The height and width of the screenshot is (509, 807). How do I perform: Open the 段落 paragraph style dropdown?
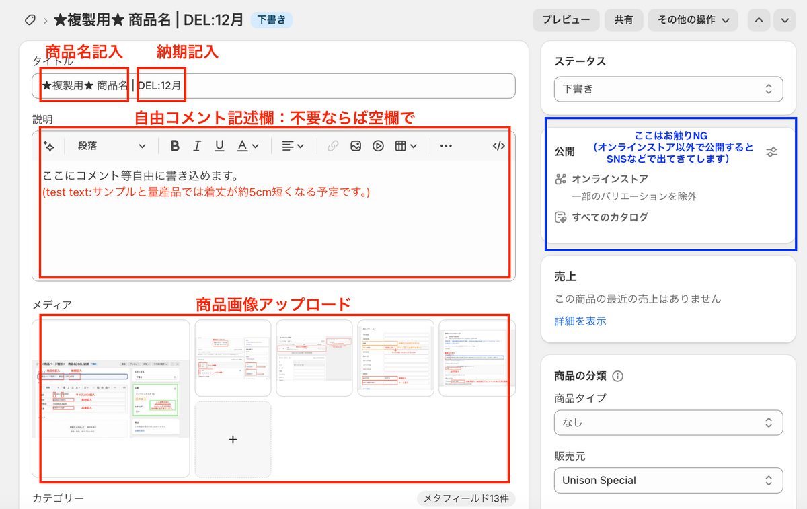click(111, 146)
